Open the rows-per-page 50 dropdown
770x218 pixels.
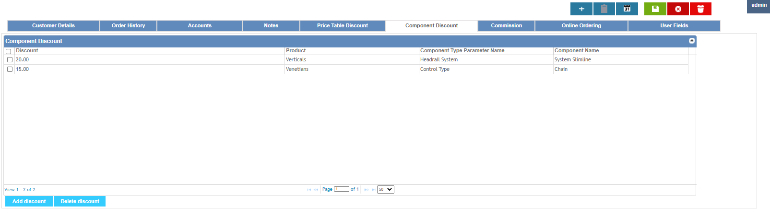(386, 189)
